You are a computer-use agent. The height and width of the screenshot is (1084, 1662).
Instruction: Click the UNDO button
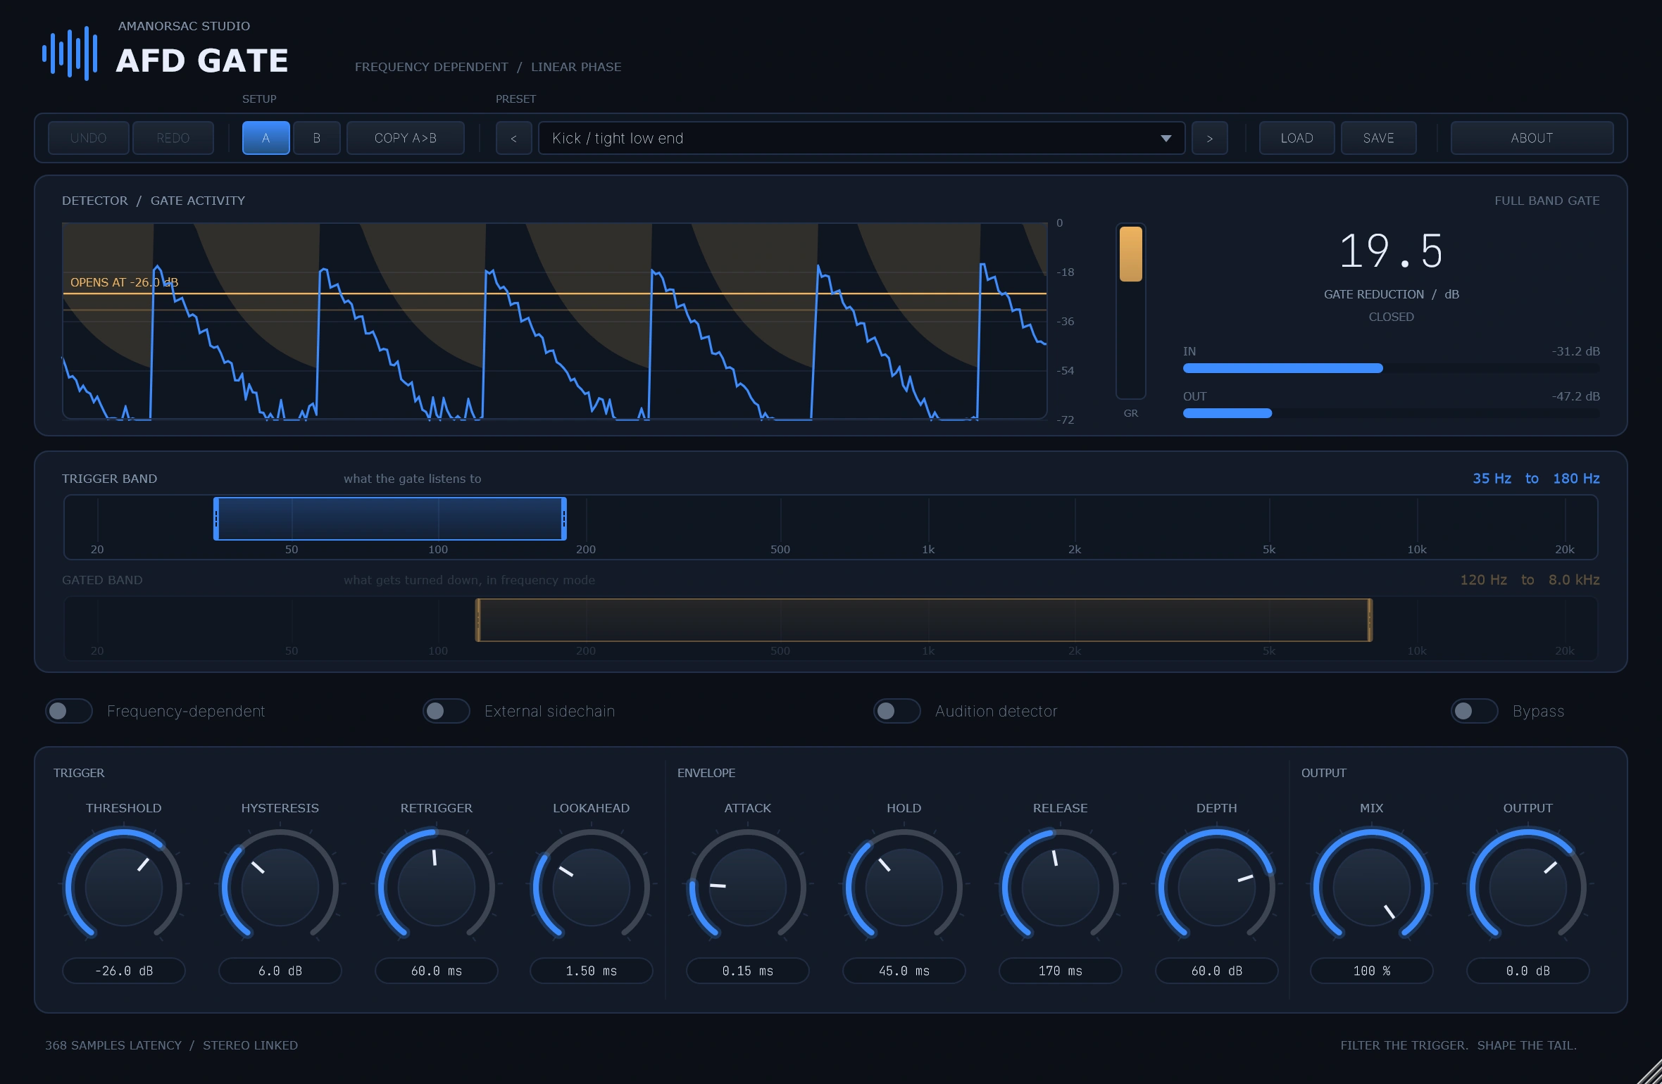click(88, 138)
